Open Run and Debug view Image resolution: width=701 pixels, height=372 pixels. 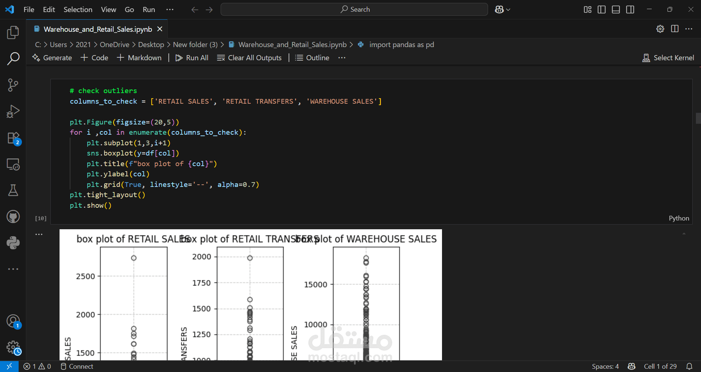13,111
